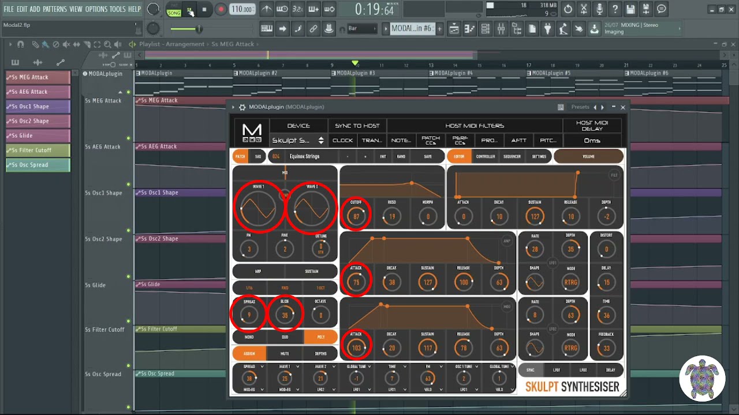Open FILE menu
739x415 pixels.
[x=9, y=9]
